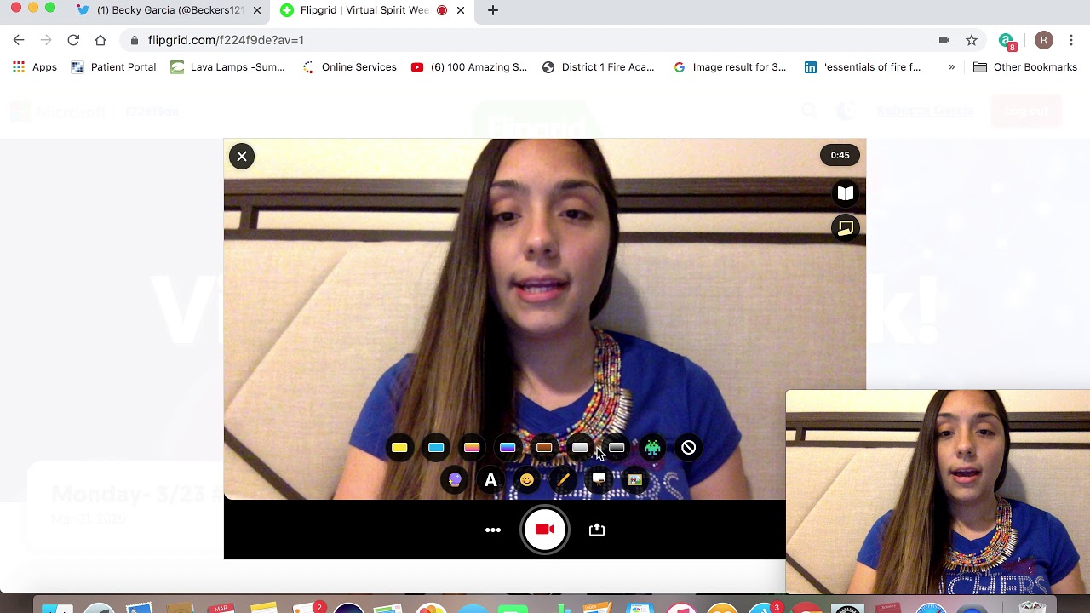The width and height of the screenshot is (1090, 613).
Task: Choose the brown board swatch
Action: [x=544, y=448]
